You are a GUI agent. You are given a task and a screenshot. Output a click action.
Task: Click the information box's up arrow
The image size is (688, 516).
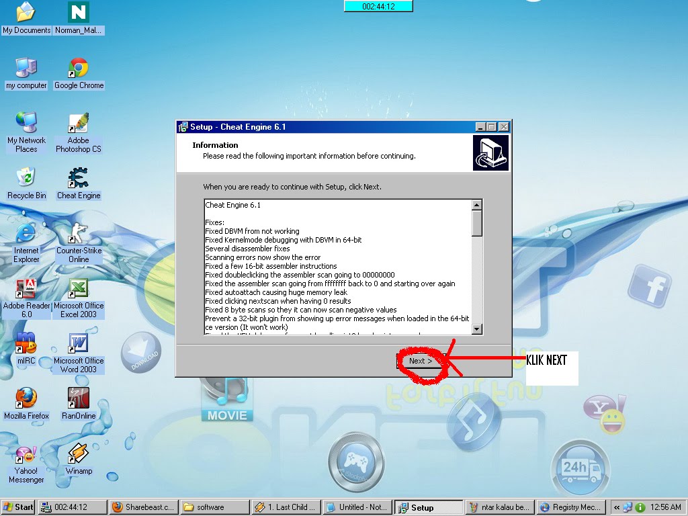pos(477,205)
